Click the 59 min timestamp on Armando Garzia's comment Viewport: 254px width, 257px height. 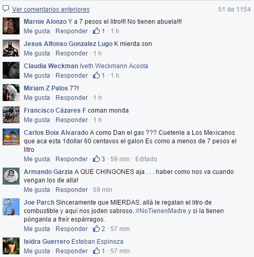click(102, 190)
